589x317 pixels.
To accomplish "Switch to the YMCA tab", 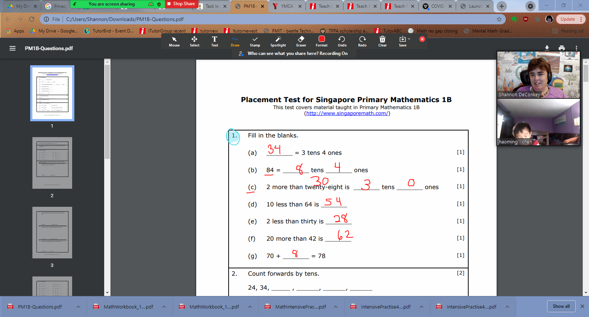I will click(x=287, y=6).
